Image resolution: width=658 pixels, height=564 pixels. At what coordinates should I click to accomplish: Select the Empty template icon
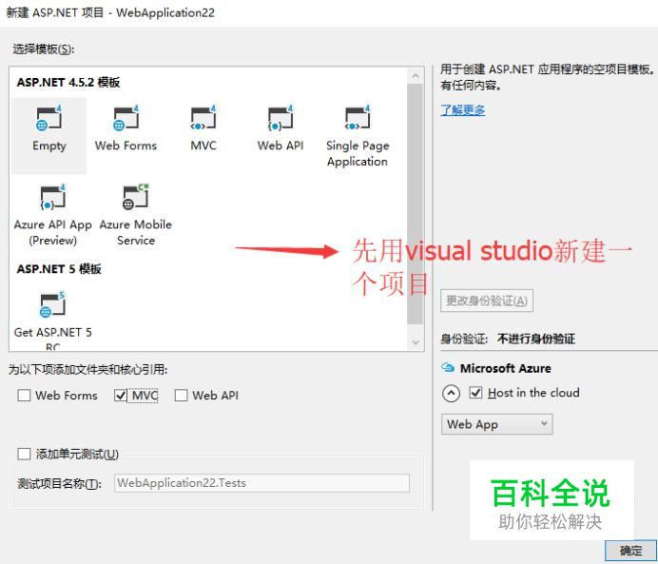pos(48,119)
